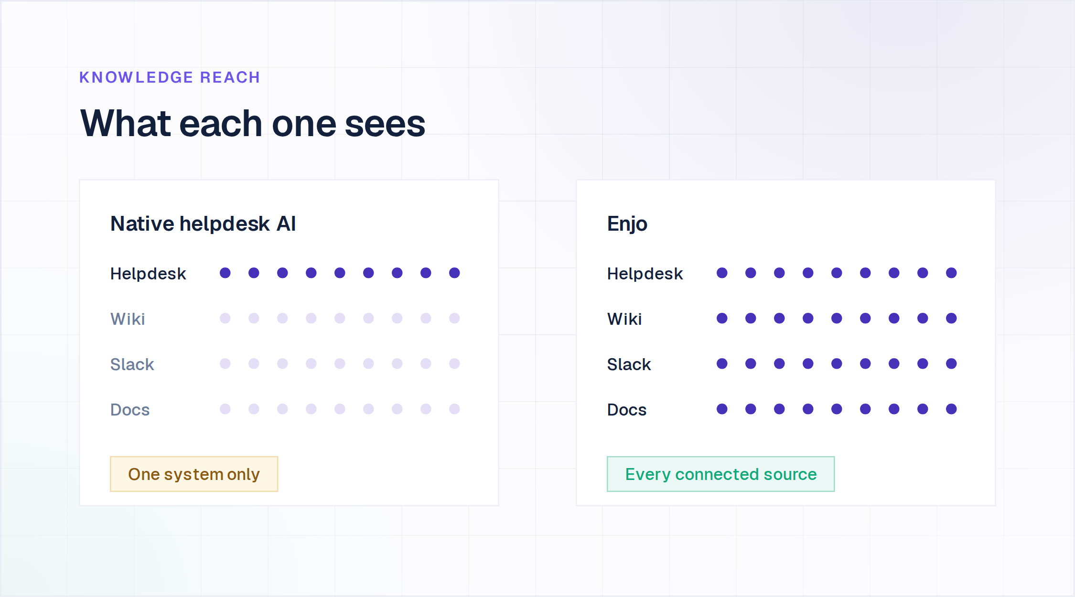Click the first solid dot in the Native Helpdesk row
The height and width of the screenshot is (597, 1075).
point(225,273)
